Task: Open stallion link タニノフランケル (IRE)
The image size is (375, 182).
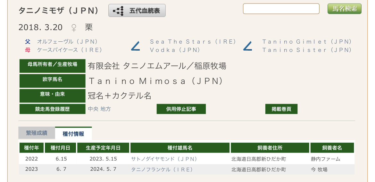Action: click(162, 170)
